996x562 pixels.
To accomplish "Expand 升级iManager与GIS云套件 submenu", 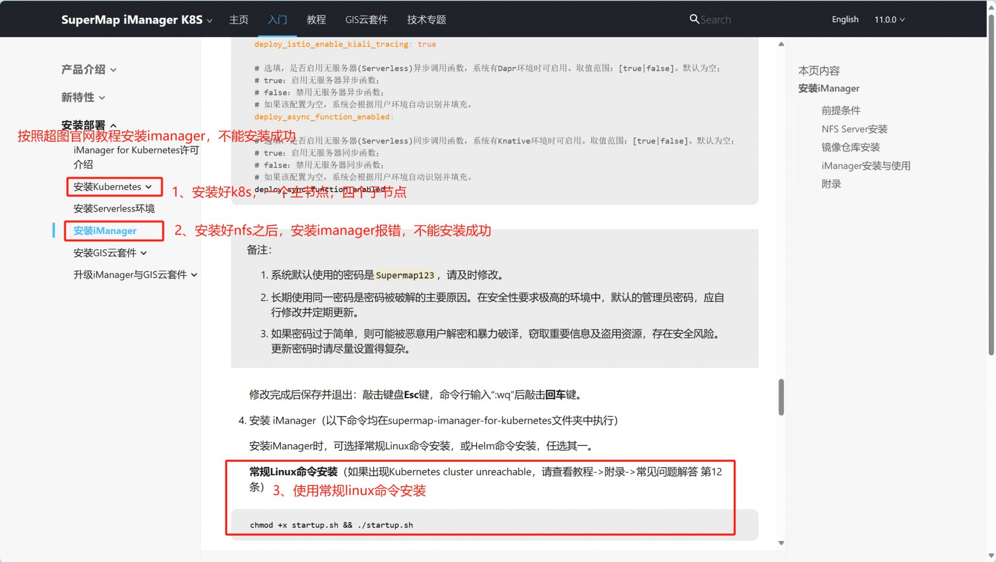I will pyautogui.click(x=135, y=274).
